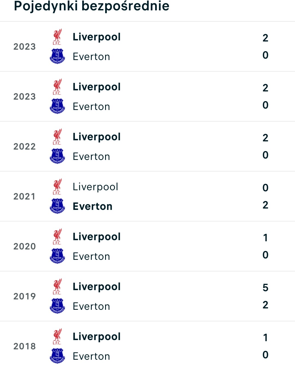
Task: Tap Everton crest in 2022 match
Action: click(x=57, y=156)
